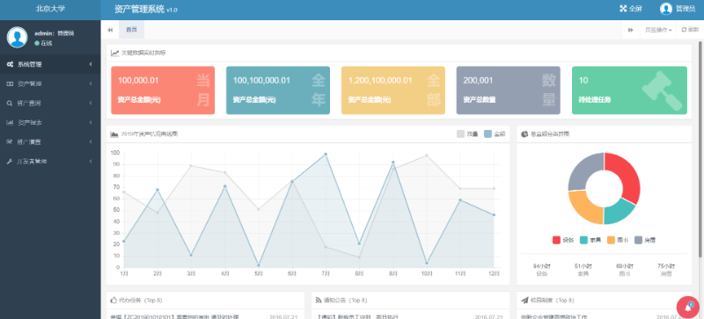Click the 全年 资产总金额 card
Image resolution: width=704 pixels, height=319 pixels.
click(x=278, y=91)
